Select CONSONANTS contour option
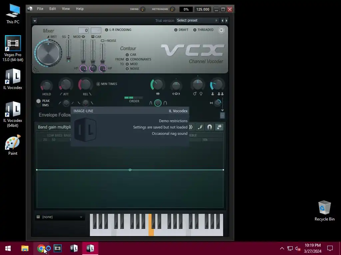The width and height of the screenshot is (341, 255). click(127, 59)
